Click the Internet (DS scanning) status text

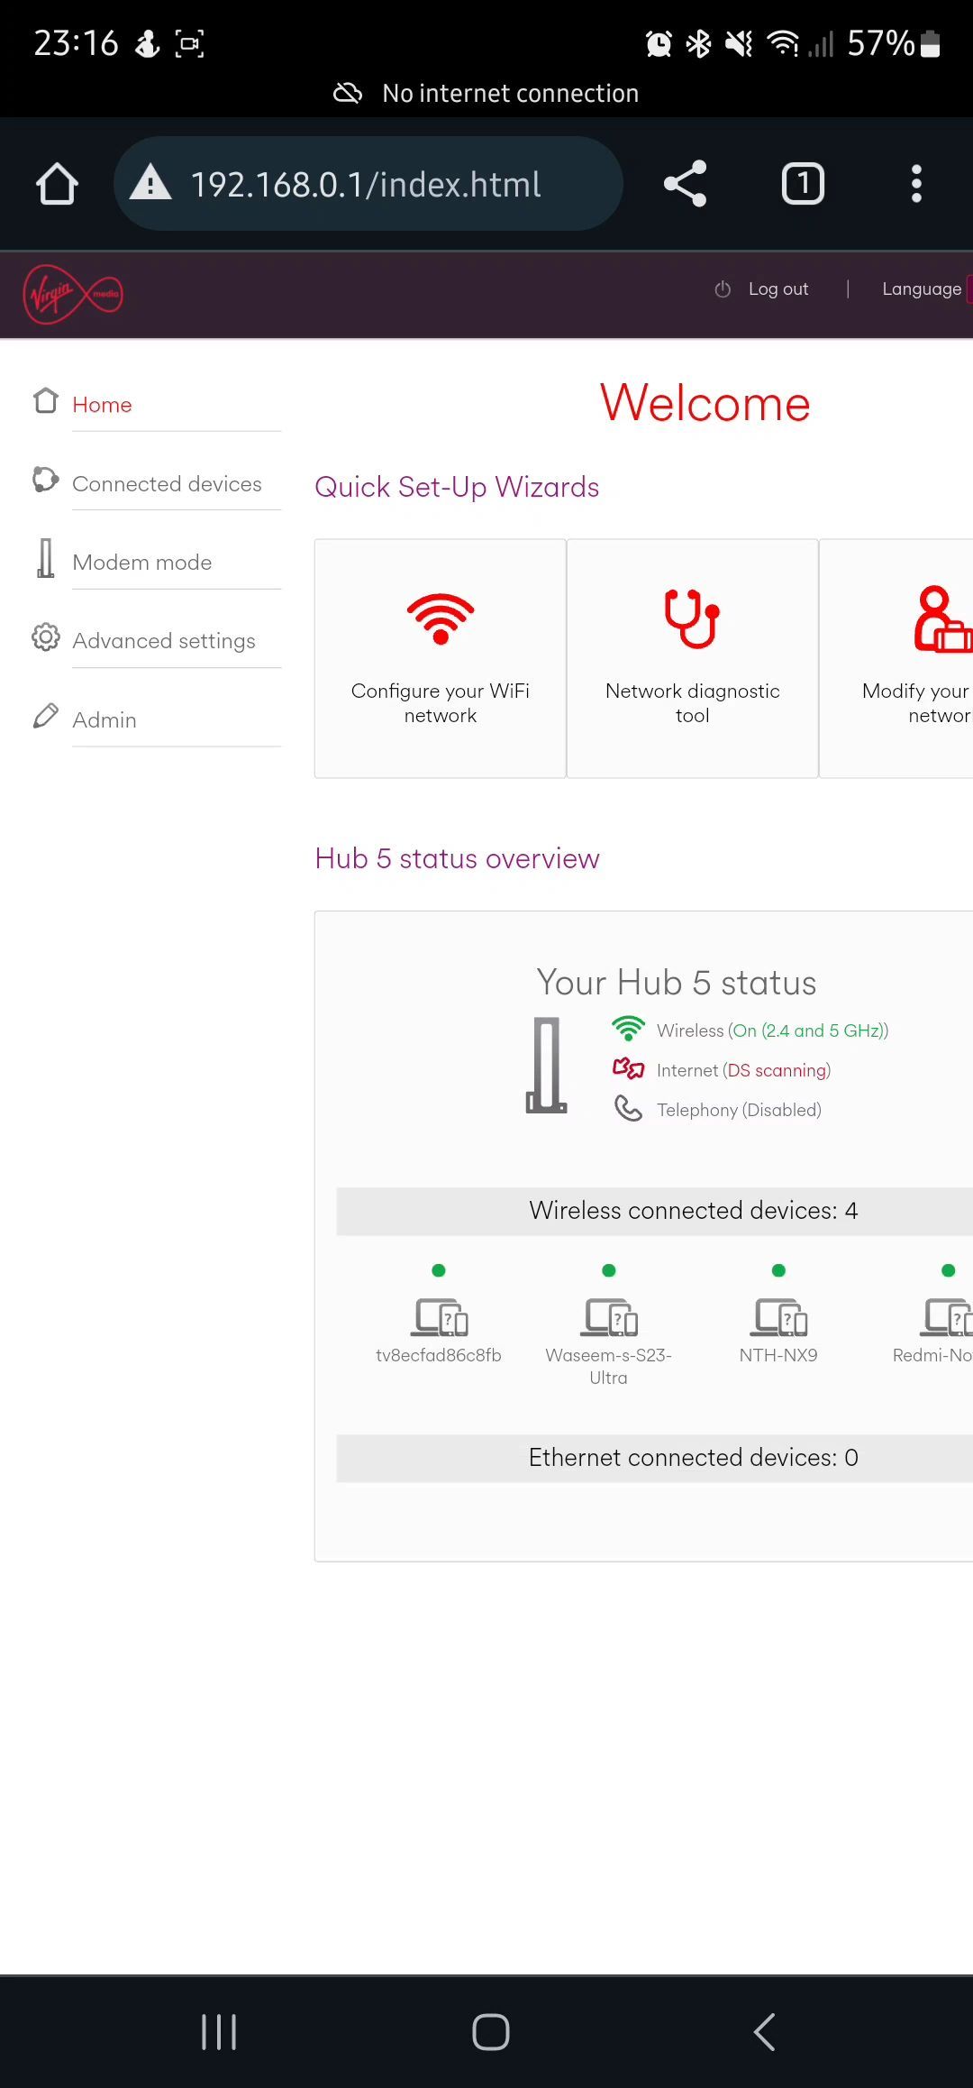click(x=743, y=1070)
